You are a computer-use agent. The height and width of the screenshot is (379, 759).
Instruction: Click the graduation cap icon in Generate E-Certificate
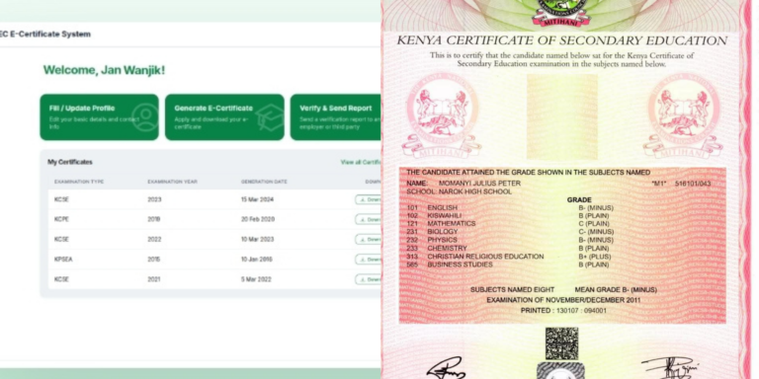[270, 117]
